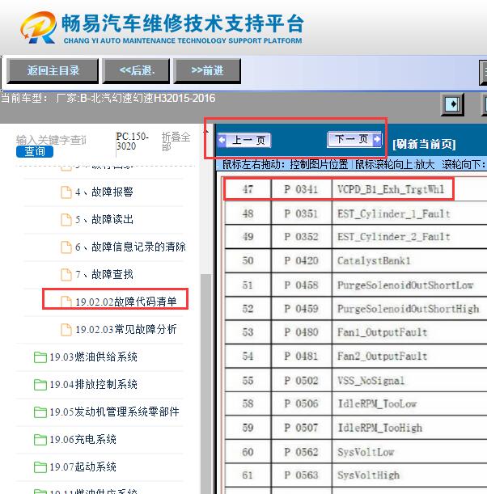Expand the 19.03燃油供给系统 folder icon
Viewport: 487px width, 494px height.
(x=40, y=357)
